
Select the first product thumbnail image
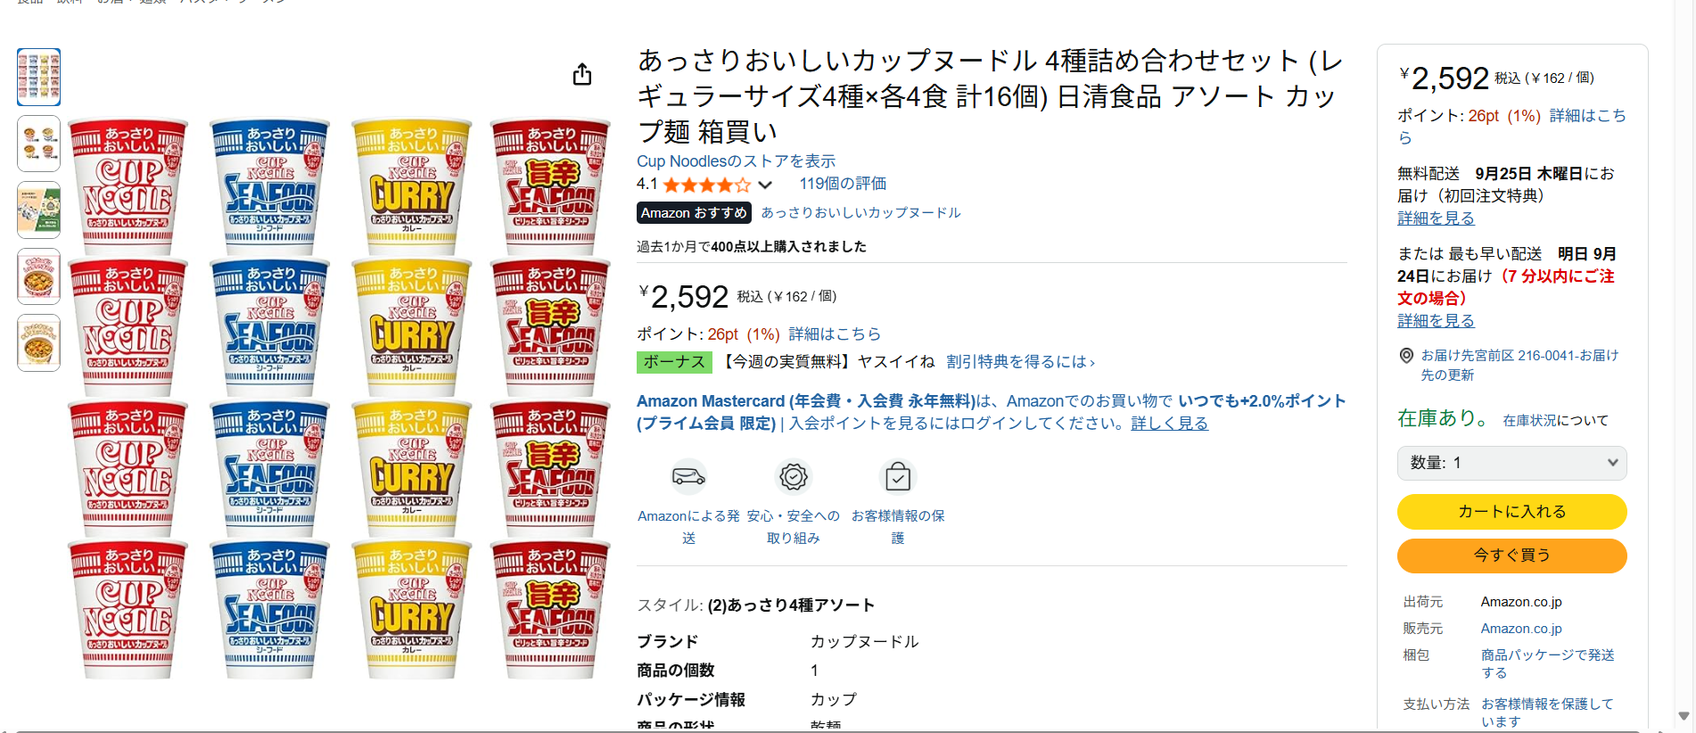(39, 77)
